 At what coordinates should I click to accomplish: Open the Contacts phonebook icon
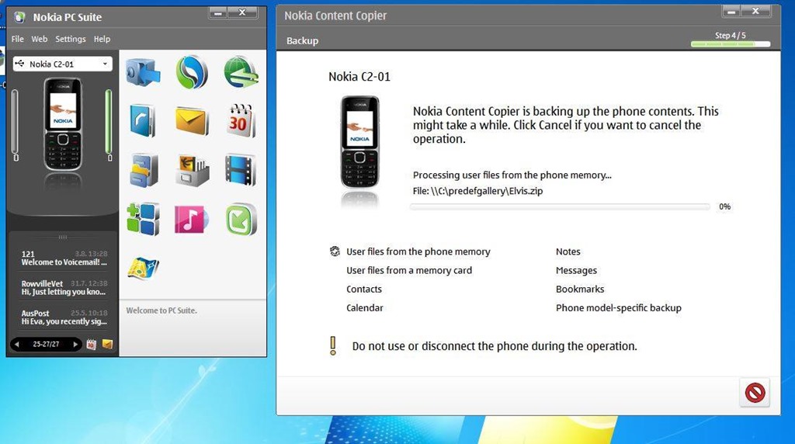click(143, 121)
